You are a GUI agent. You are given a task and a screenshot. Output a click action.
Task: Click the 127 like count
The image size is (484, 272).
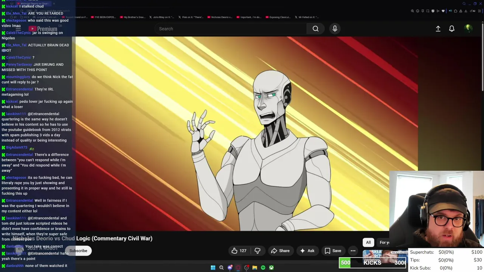[x=243, y=251]
